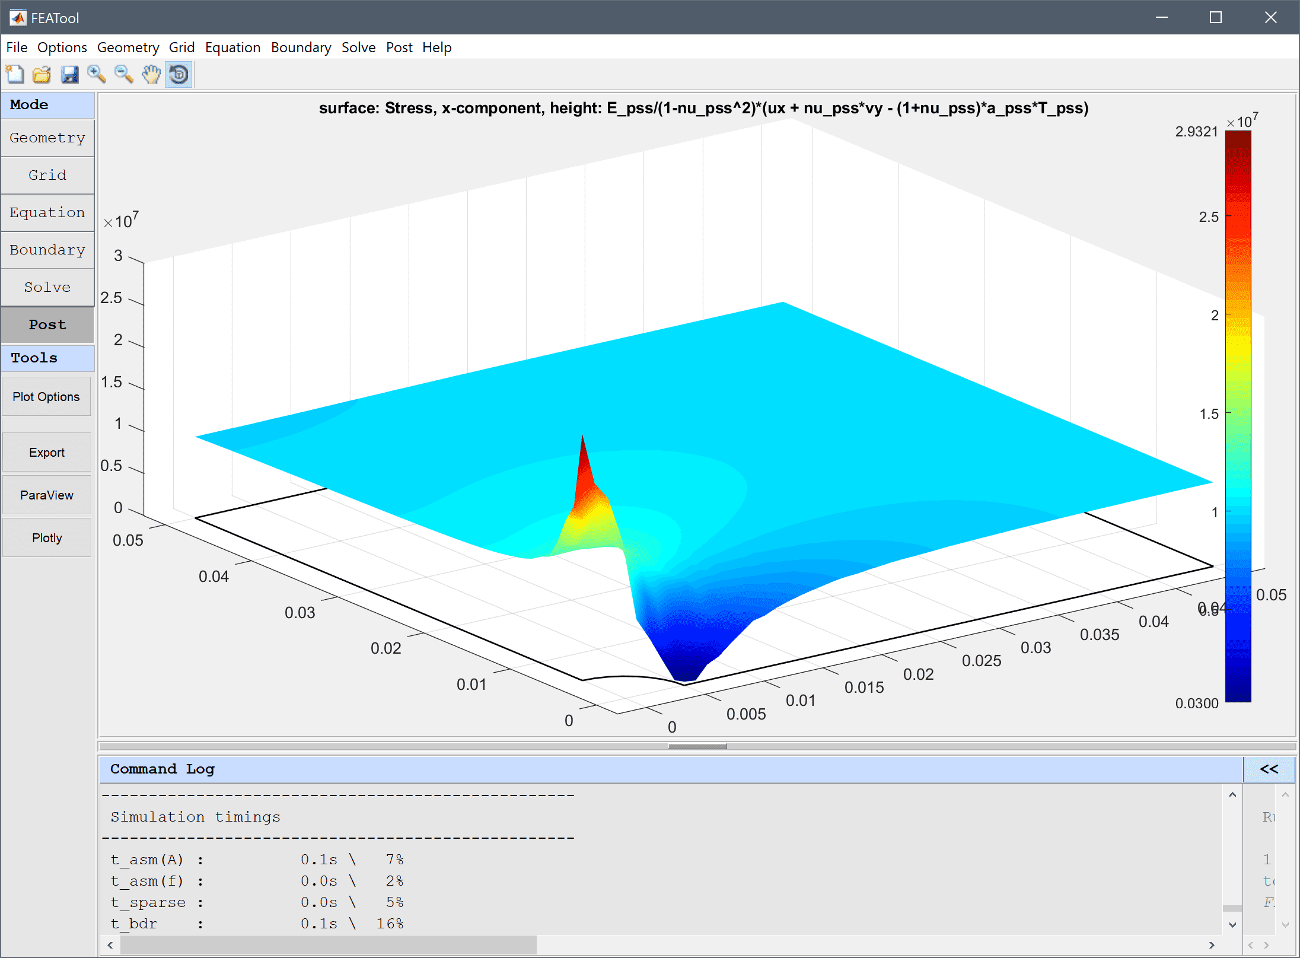1300x958 pixels.
Task: Click the Tools sidebar header
Action: pyautogui.click(x=47, y=358)
